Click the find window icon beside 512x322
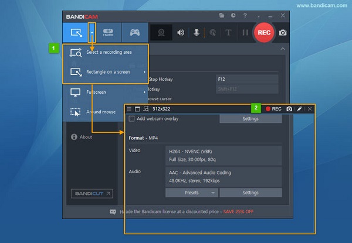Image resolution: width=352 pixels, height=243 pixels. tap(146, 109)
